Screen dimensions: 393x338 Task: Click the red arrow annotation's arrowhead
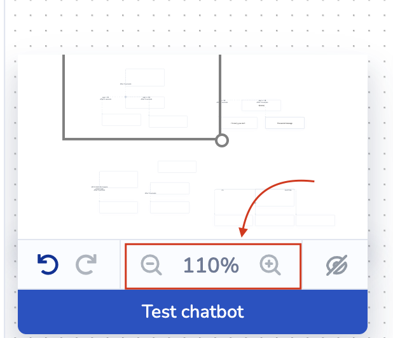coord(244,233)
